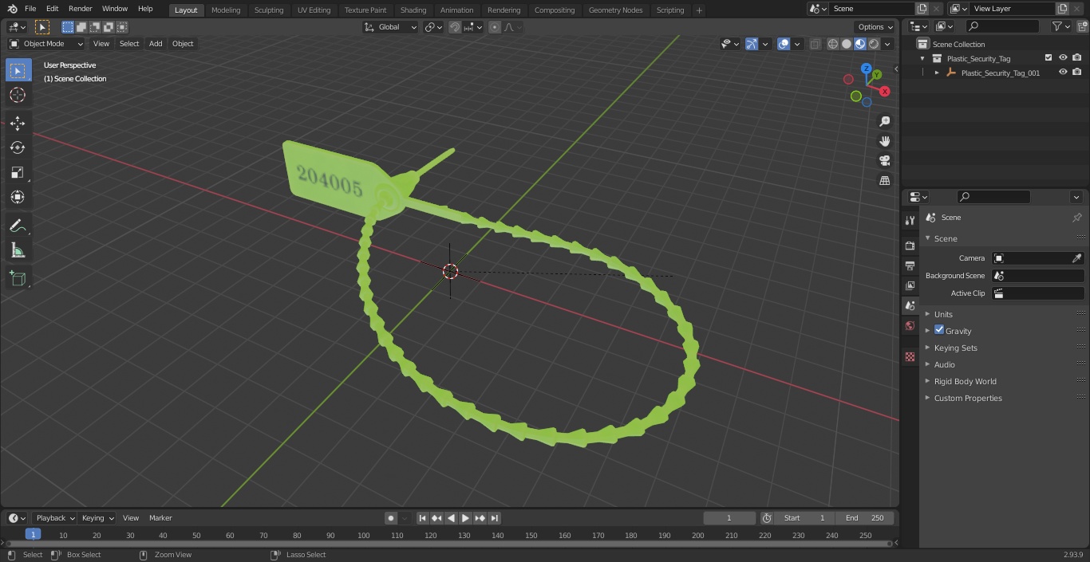Choose the Move tool
1090x562 pixels.
18,123
